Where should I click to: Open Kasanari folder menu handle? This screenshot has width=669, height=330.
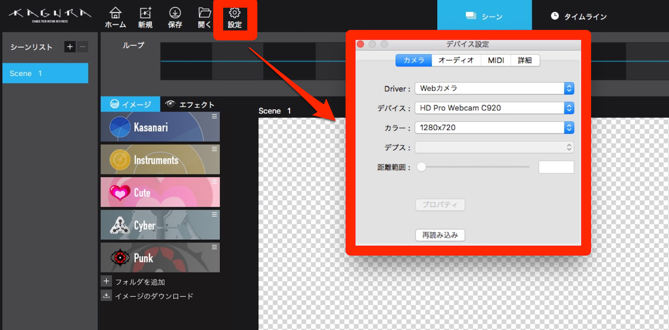(215, 116)
